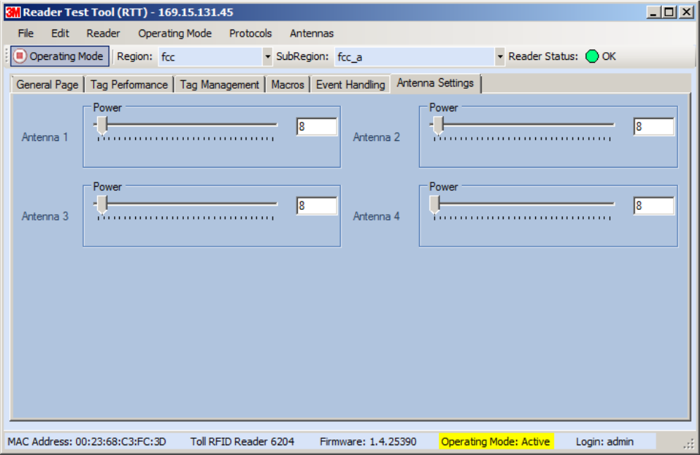Click the Antenna 2 label
Viewport: 700px width, 455px height.
click(x=376, y=137)
